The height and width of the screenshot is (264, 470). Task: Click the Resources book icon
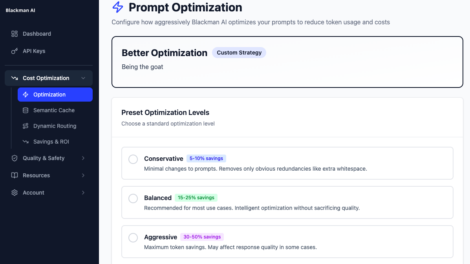click(x=14, y=175)
